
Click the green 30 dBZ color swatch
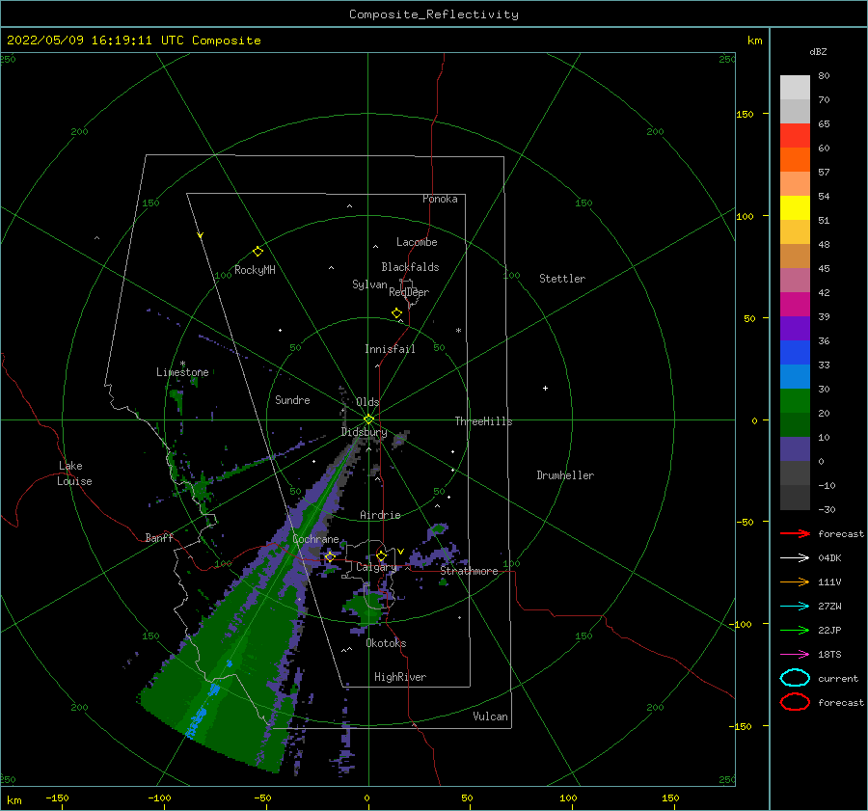[795, 401]
